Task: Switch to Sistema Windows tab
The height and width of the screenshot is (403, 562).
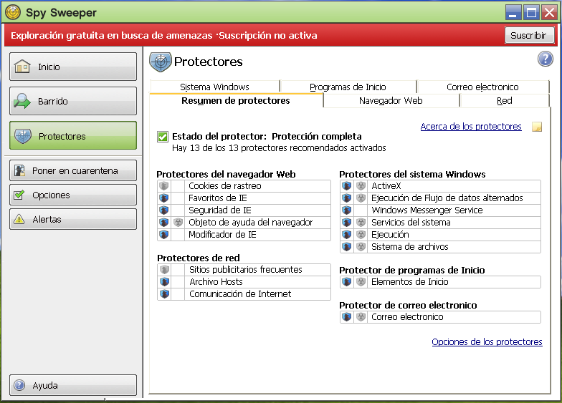Action: pos(215,87)
